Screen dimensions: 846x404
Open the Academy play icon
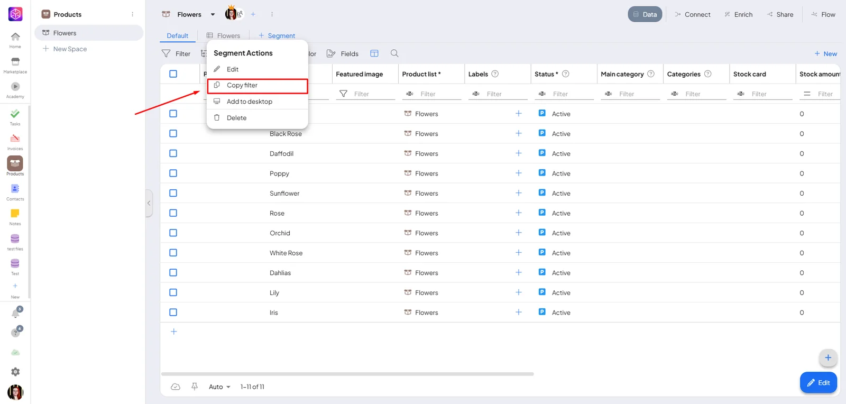coord(15,86)
